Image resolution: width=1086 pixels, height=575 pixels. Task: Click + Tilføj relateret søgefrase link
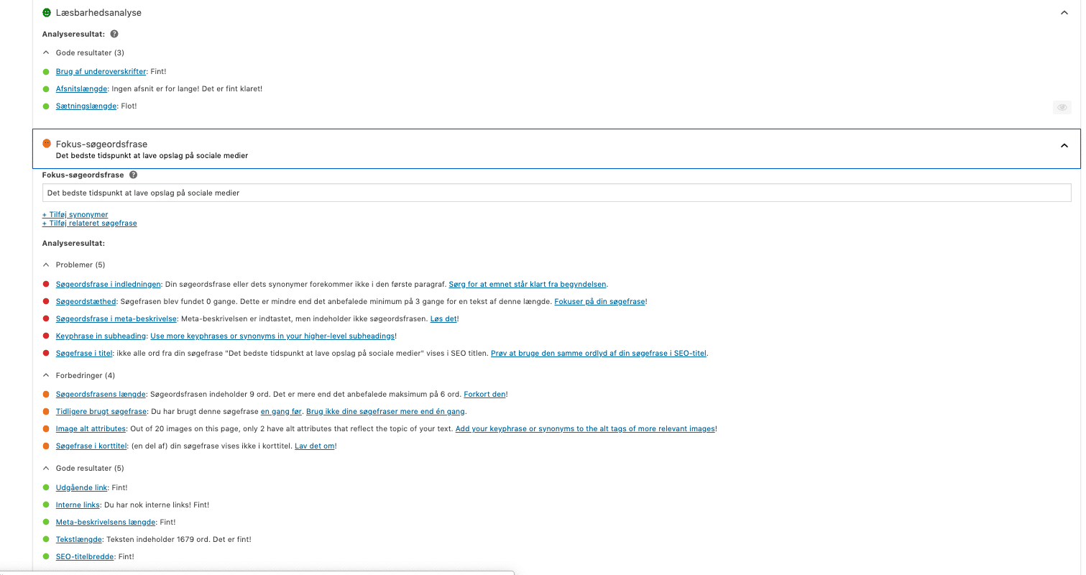90,223
